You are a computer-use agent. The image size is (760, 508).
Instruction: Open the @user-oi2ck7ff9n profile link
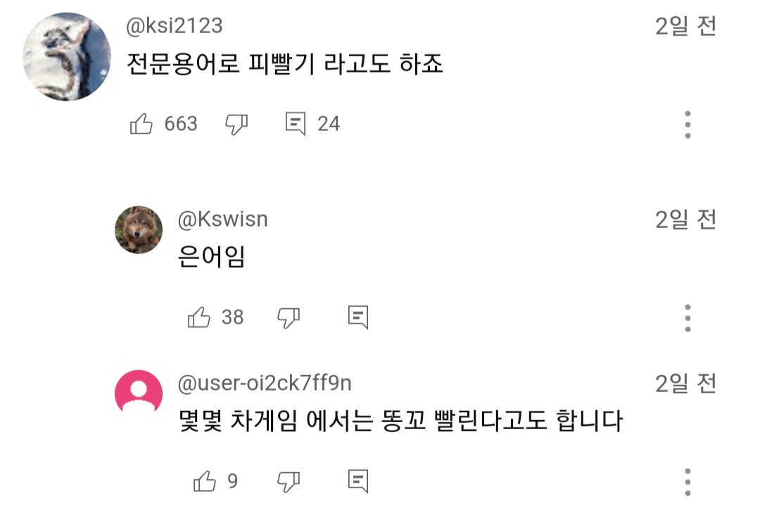[x=265, y=383]
